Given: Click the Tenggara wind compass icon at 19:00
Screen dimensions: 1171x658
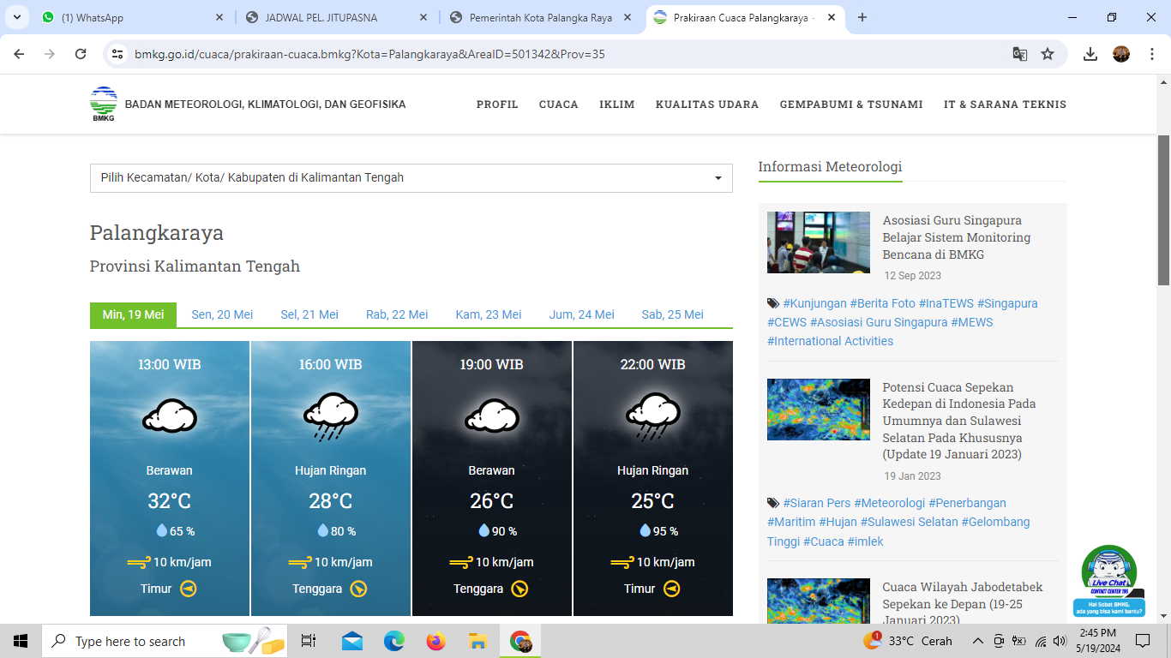Looking at the screenshot, I should [519, 589].
